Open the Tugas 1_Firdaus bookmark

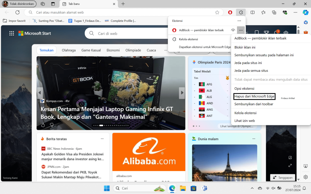coord(85,21)
